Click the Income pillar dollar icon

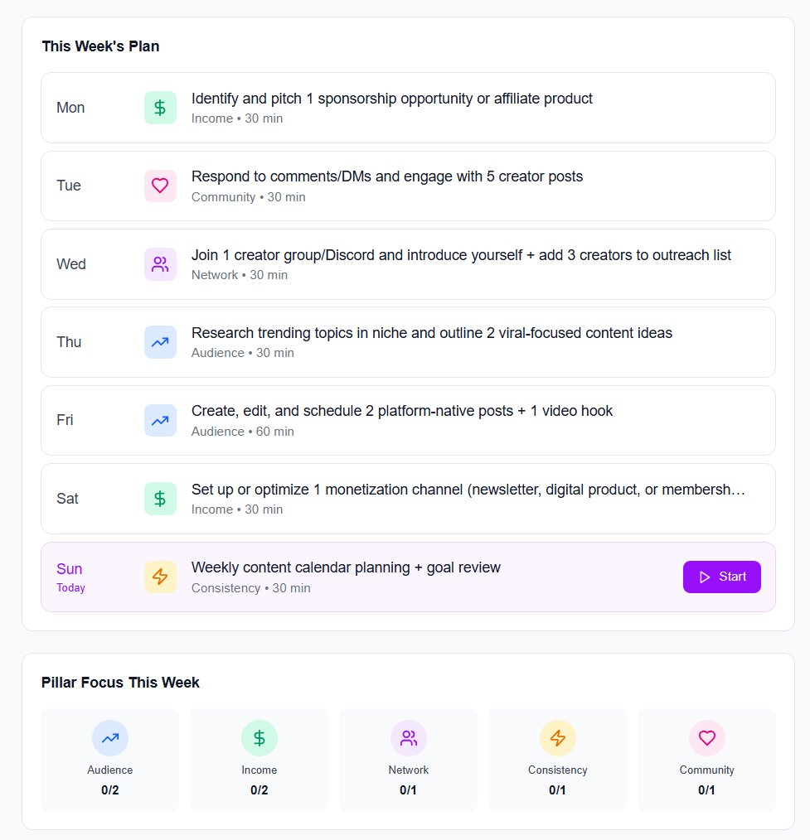(x=259, y=738)
